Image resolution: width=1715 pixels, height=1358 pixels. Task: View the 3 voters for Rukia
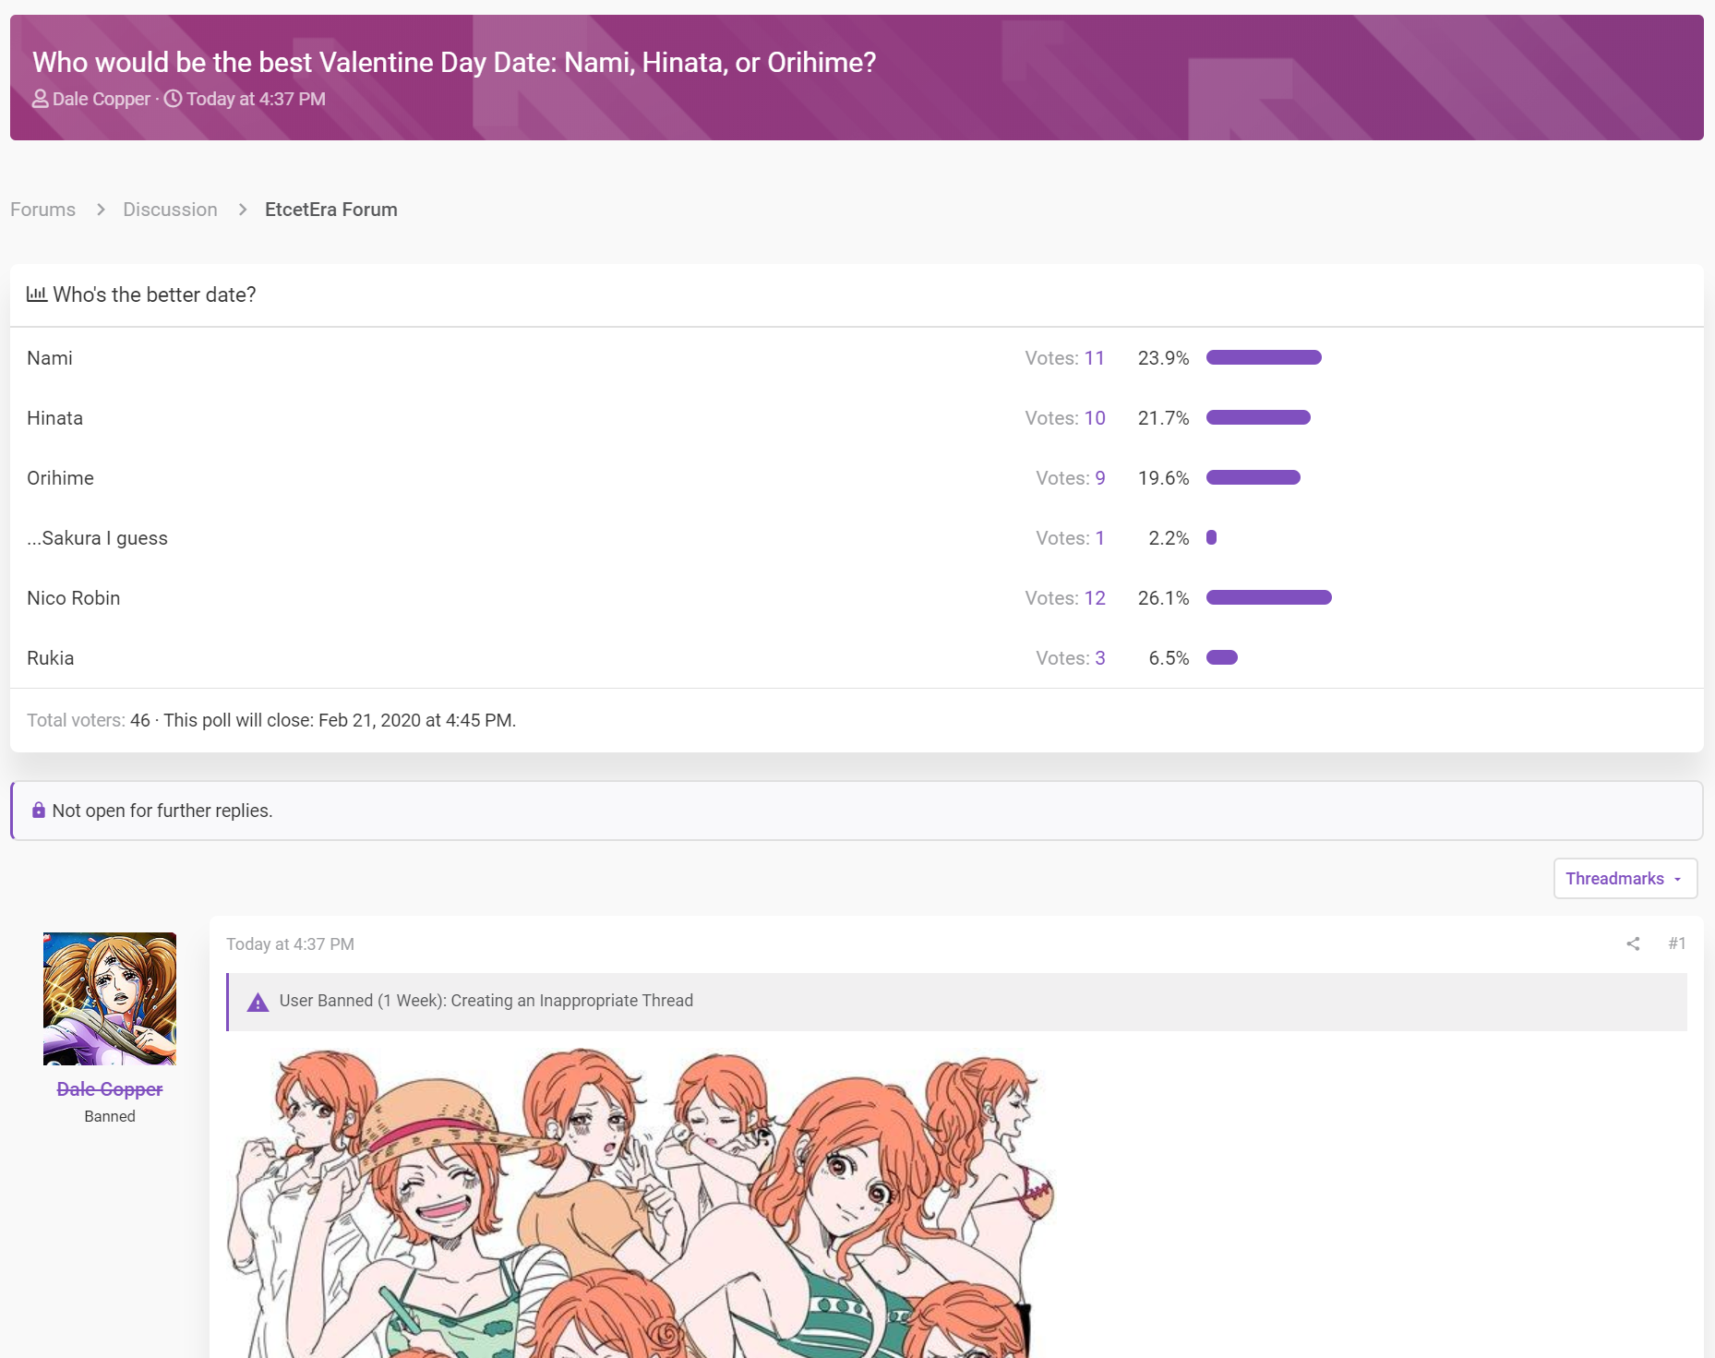[1100, 658]
